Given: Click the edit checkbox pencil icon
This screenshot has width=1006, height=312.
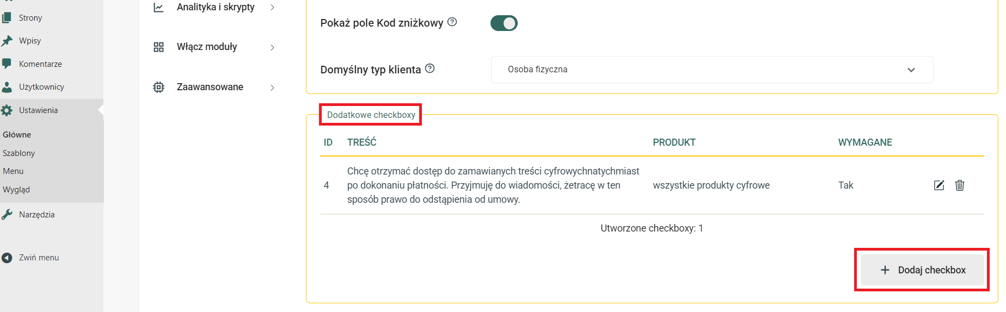Looking at the screenshot, I should point(939,185).
